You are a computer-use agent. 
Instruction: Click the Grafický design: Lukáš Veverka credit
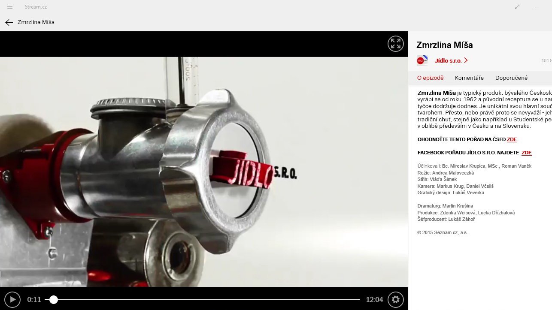point(451,193)
